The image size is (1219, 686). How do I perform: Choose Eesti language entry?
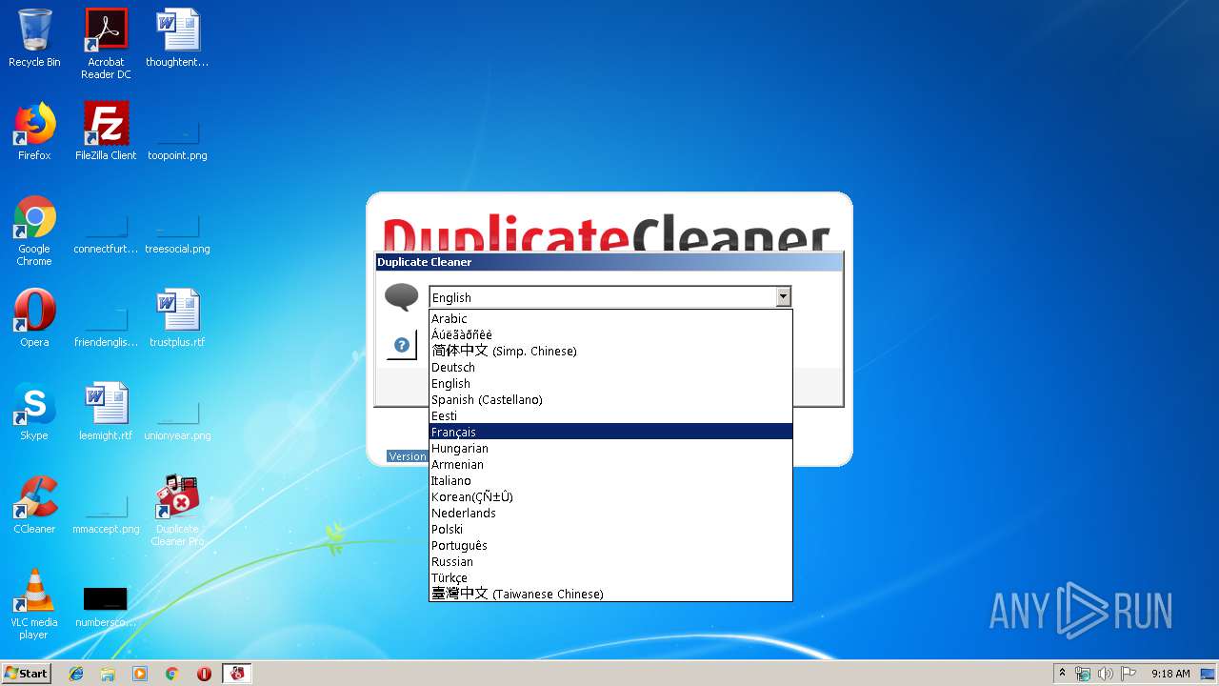click(610, 415)
